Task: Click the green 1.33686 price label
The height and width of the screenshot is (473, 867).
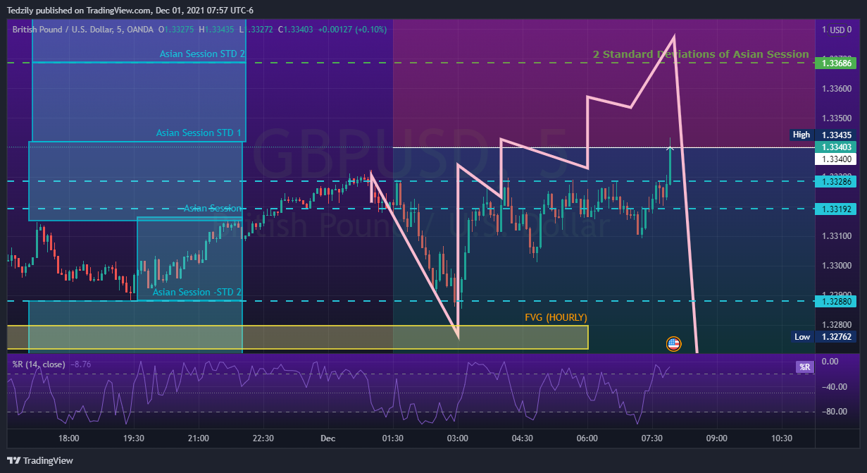Action: point(835,63)
